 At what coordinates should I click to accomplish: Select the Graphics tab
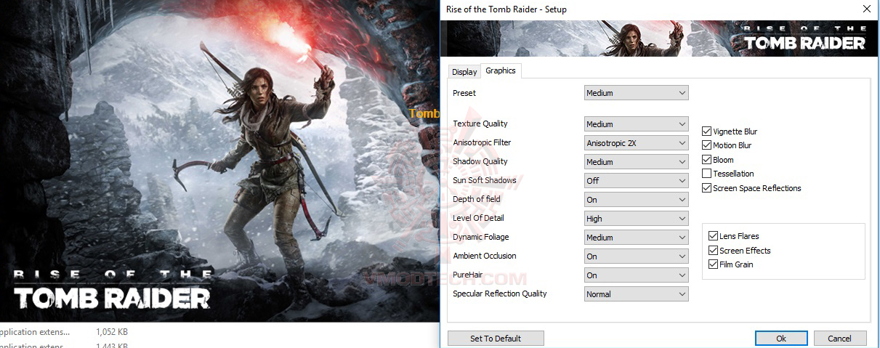pyautogui.click(x=501, y=70)
